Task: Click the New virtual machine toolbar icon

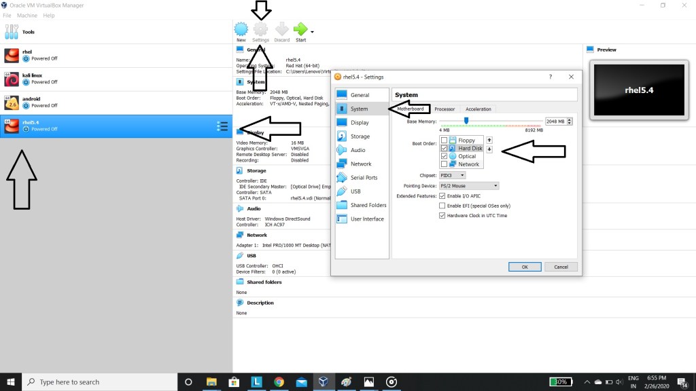Action: [x=241, y=31]
